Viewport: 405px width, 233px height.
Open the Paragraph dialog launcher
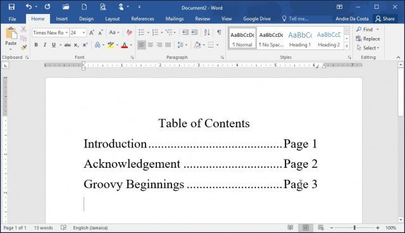(222, 58)
